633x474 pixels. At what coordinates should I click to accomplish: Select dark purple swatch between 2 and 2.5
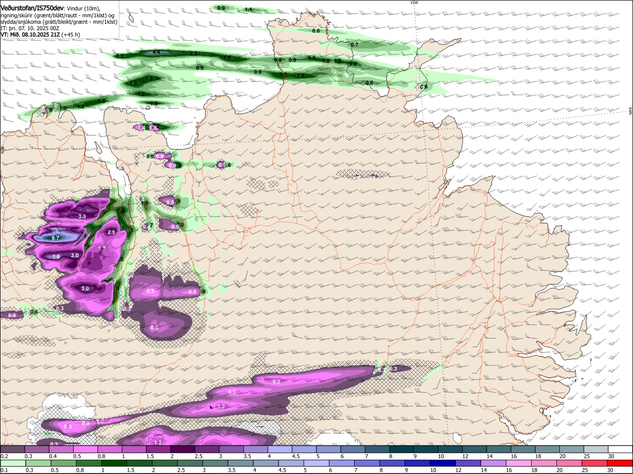(x=182, y=449)
